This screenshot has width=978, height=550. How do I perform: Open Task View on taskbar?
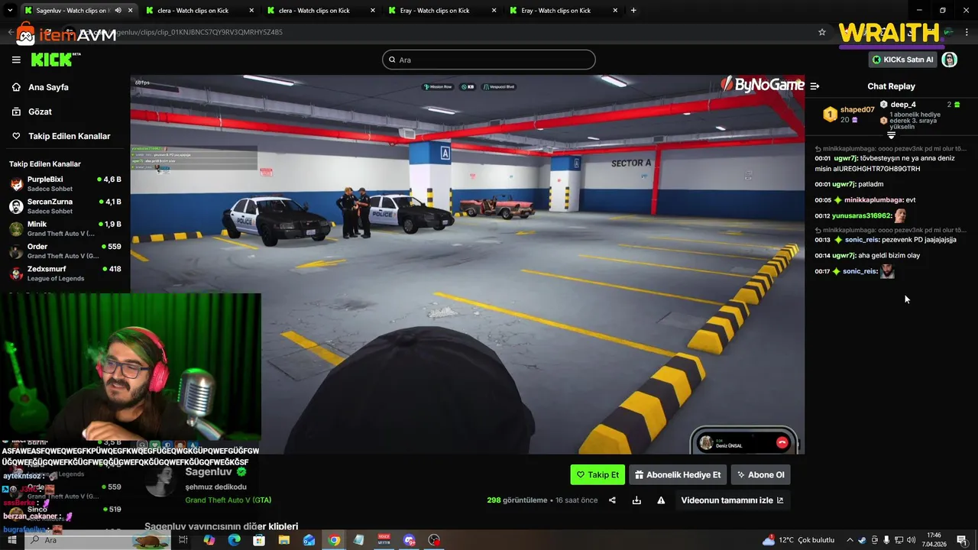pyautogui.click(x=183, y=540)
